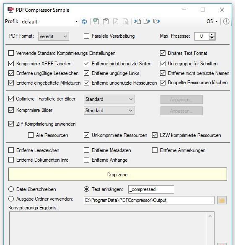
Task: Click the copy profile icon
Action: [106, 21]
